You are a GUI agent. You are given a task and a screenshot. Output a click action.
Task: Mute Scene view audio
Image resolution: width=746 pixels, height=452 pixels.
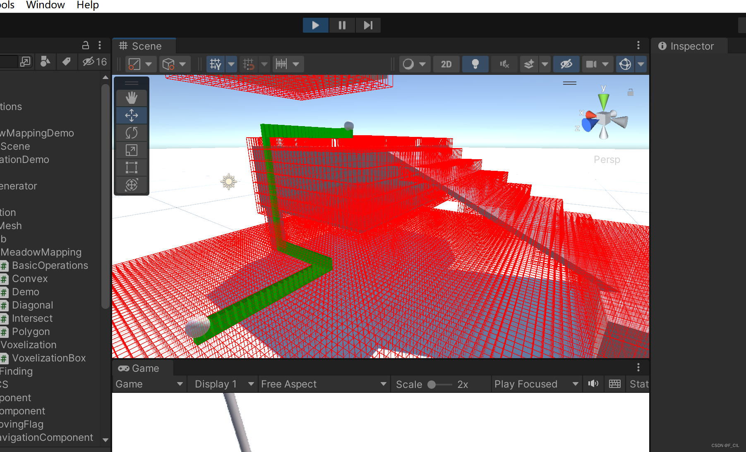point(504,64)
